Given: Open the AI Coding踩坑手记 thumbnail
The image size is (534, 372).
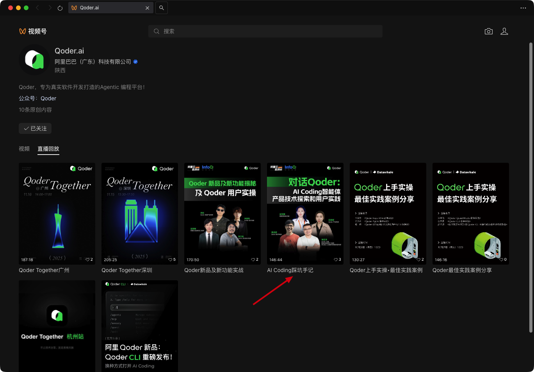Looking at the screenshot, I should coord(305,214).
